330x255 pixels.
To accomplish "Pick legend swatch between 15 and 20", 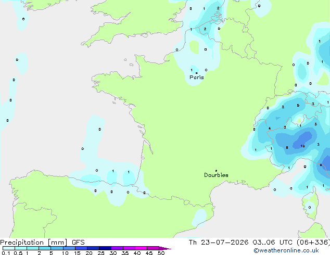I will tap(81, 248).
